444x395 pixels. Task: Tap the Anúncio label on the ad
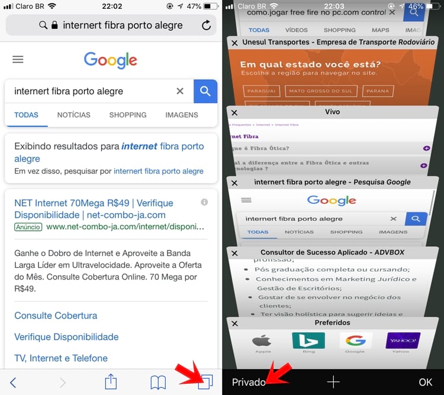pos(28,227)
